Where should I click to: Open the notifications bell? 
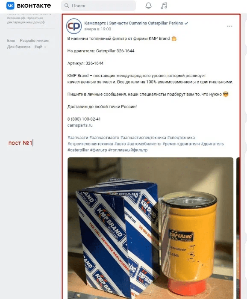(x=149, y=6)
